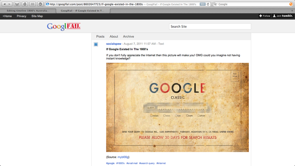Open the Top Sites grid icon

[32, 4]
